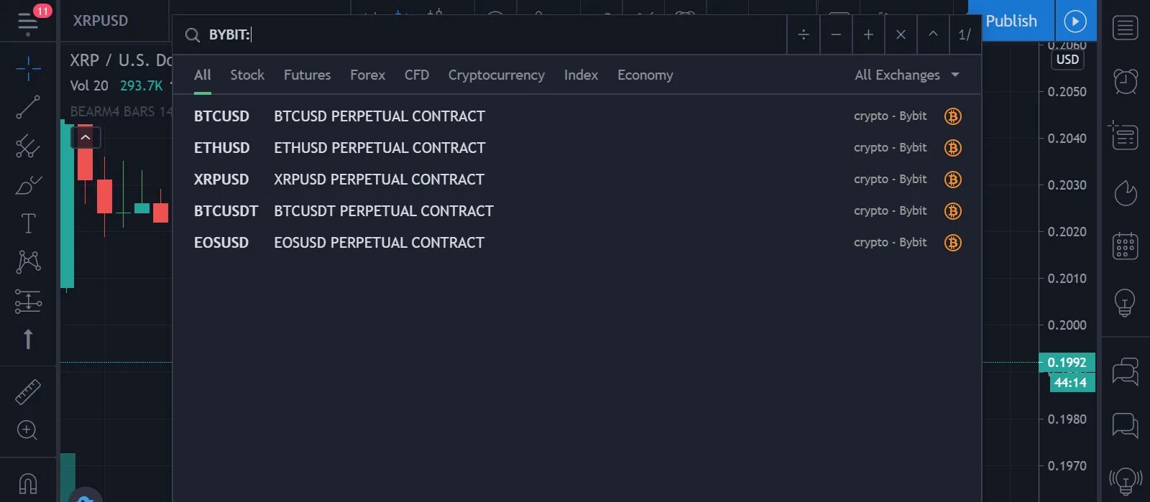Switch to the Cryptocurrency tab
1150x502 pixels.
tap(496, 75)
